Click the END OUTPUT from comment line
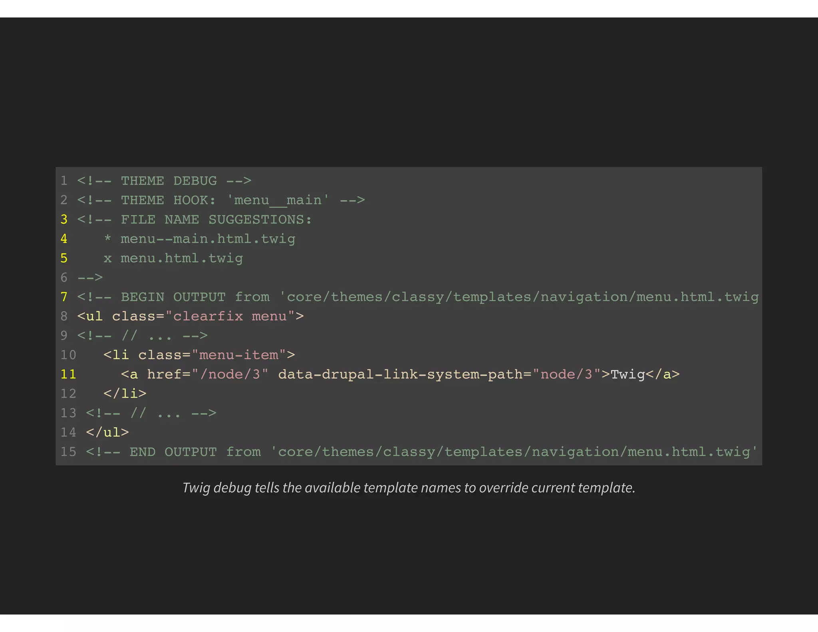 click(x=422, y=451)
